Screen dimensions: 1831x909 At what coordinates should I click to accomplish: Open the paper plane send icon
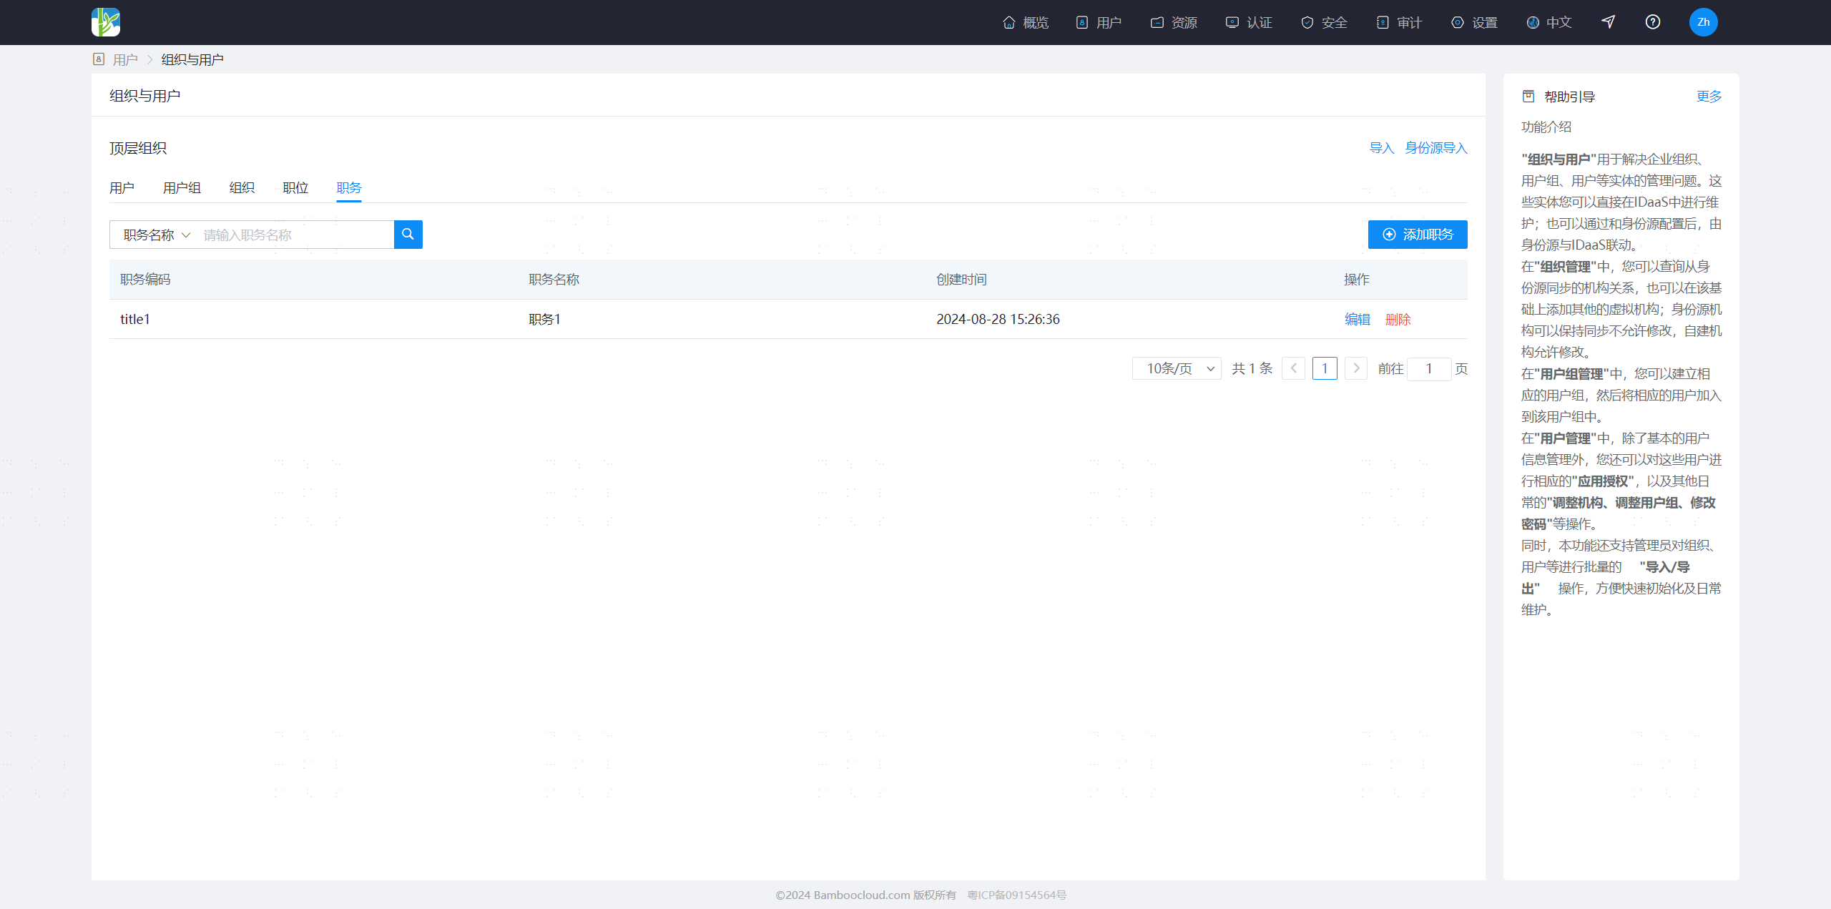[x=1608, y=22]
